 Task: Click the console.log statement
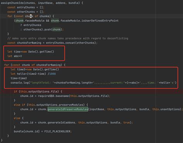tap(93, 83)
